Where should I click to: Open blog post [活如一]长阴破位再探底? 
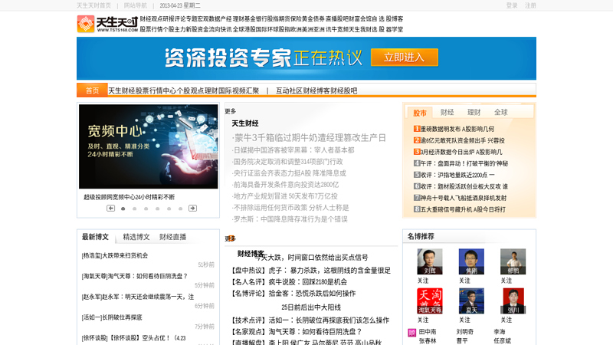point(112,317)
